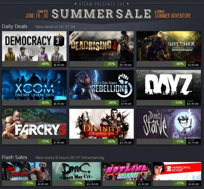Click the -85% Hotline Miami discount badge
Viewport: 204px width, 189px height.
click(x=129, y=183)
